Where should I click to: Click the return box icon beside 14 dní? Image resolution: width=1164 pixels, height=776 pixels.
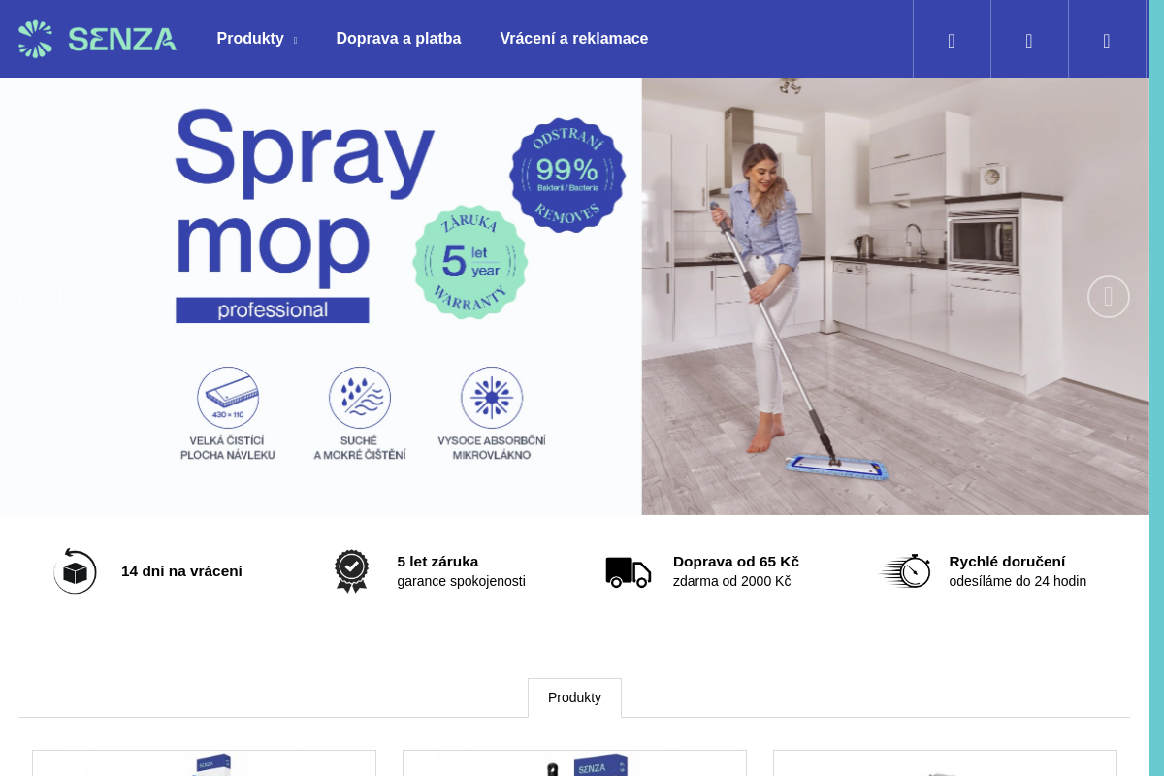pyautogui.click(x=75, y=571)
